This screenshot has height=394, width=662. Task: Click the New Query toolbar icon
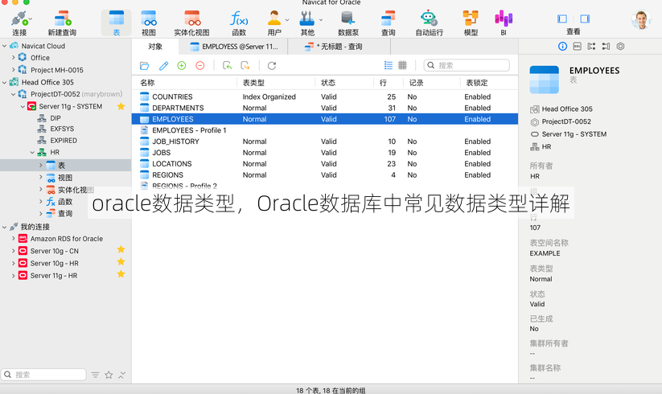coord(62,23)
